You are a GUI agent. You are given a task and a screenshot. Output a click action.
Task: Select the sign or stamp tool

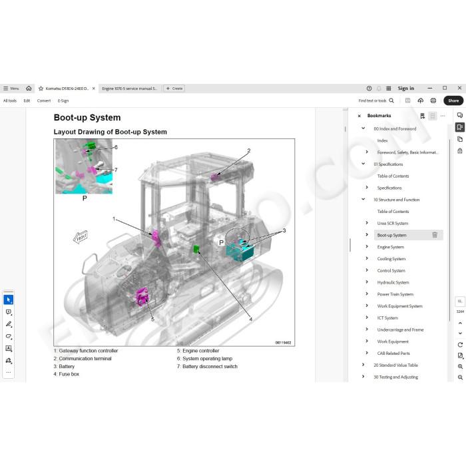tap(8, 361)
